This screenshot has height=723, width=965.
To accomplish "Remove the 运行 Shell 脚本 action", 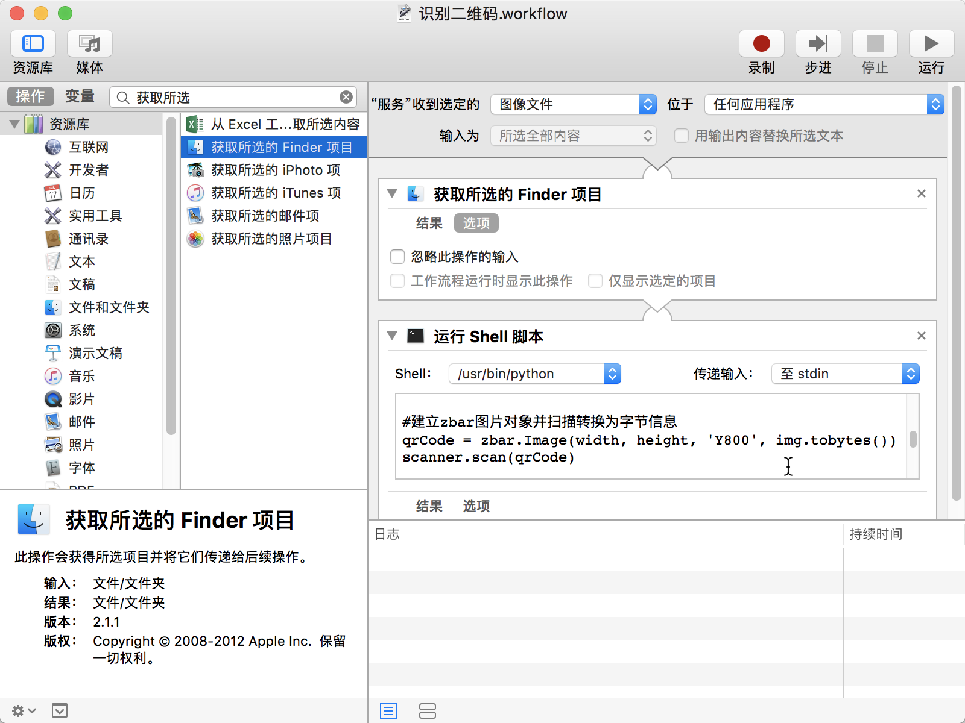I will pyautogui.click(x=922, y=336).
